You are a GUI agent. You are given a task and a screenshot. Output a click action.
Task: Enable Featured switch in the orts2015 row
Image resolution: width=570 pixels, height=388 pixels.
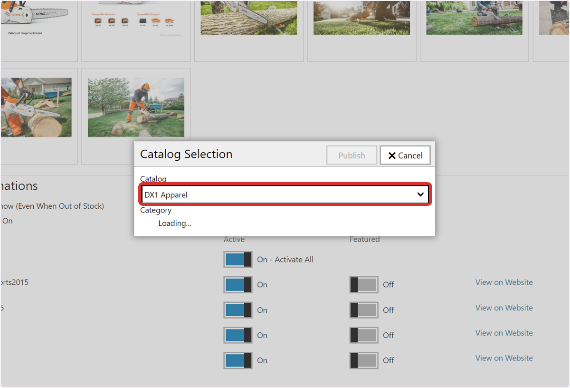364,285
